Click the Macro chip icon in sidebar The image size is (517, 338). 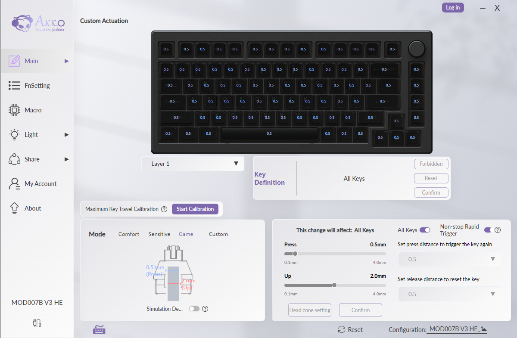click(x=14, y=110)
